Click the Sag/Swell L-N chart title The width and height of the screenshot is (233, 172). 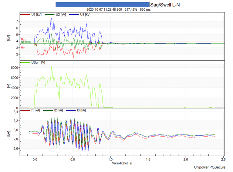(x=165, y=5)
